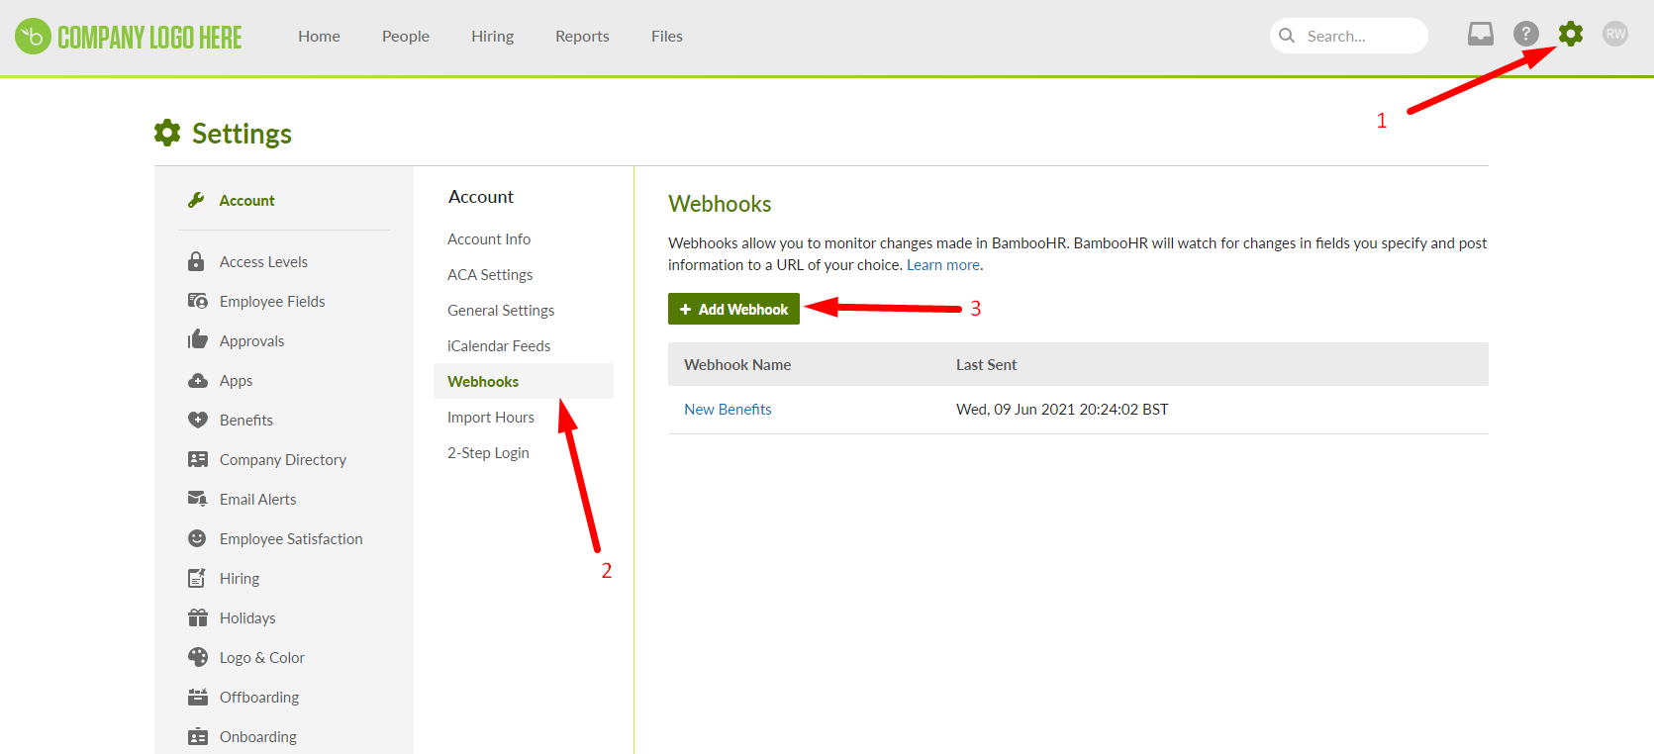This screenshot has height=754, width=1654.
Task: Open the settings gear in top bar
Action: [x=1571, y=35]
